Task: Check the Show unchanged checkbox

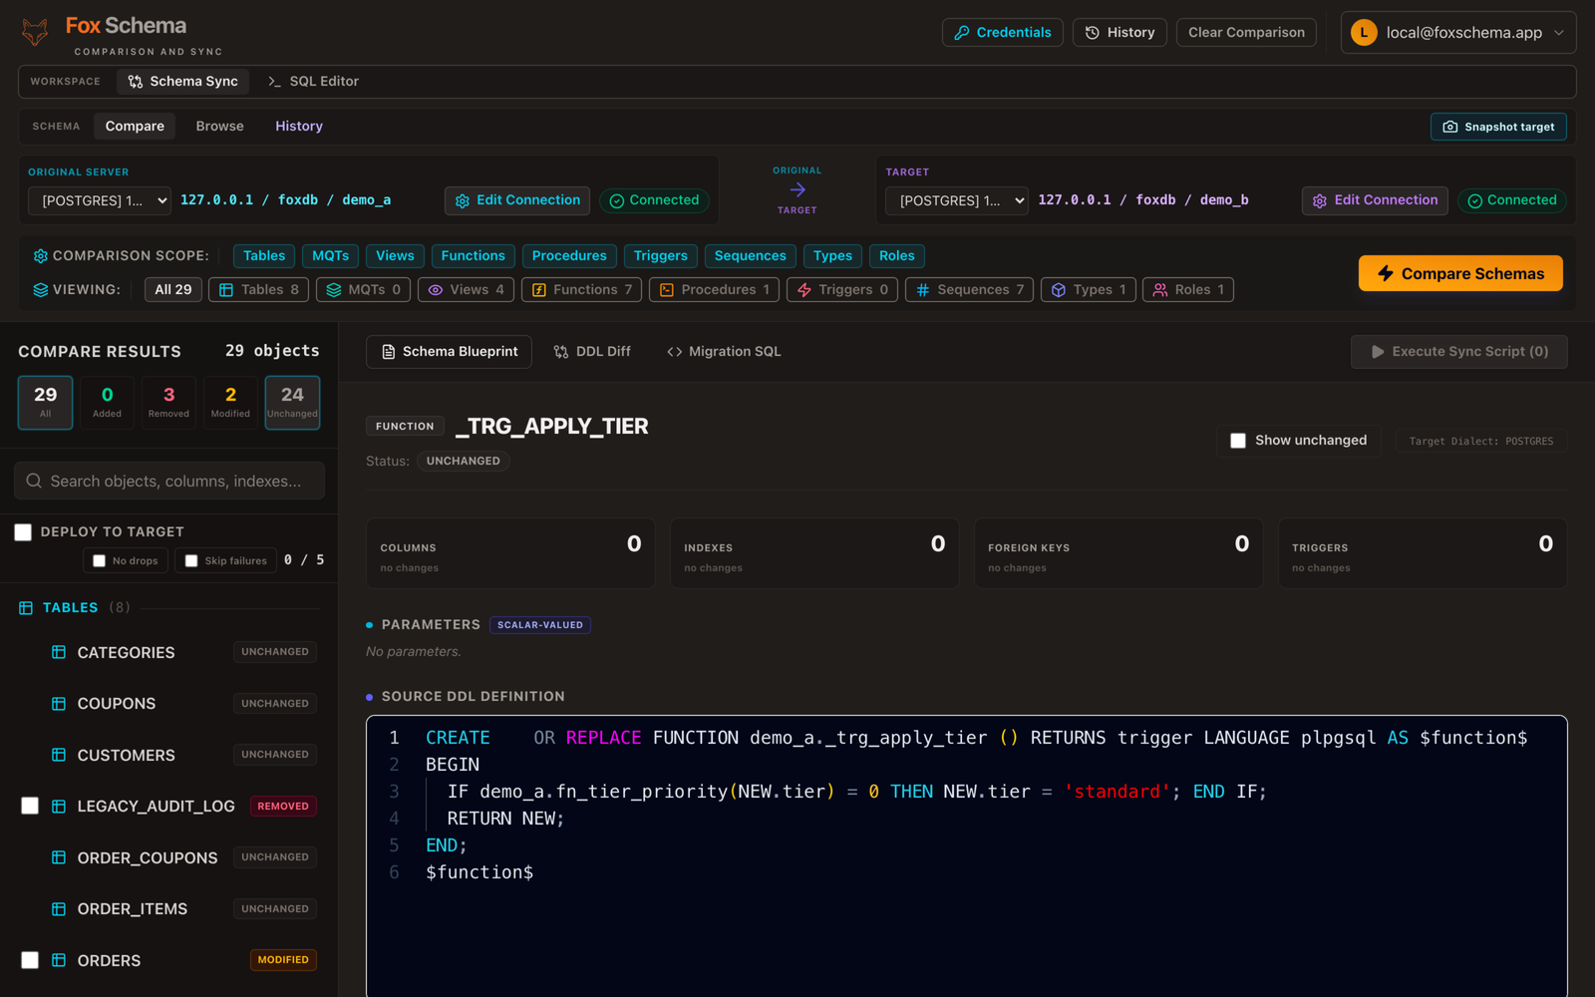Action: (x=1238, y=441)
